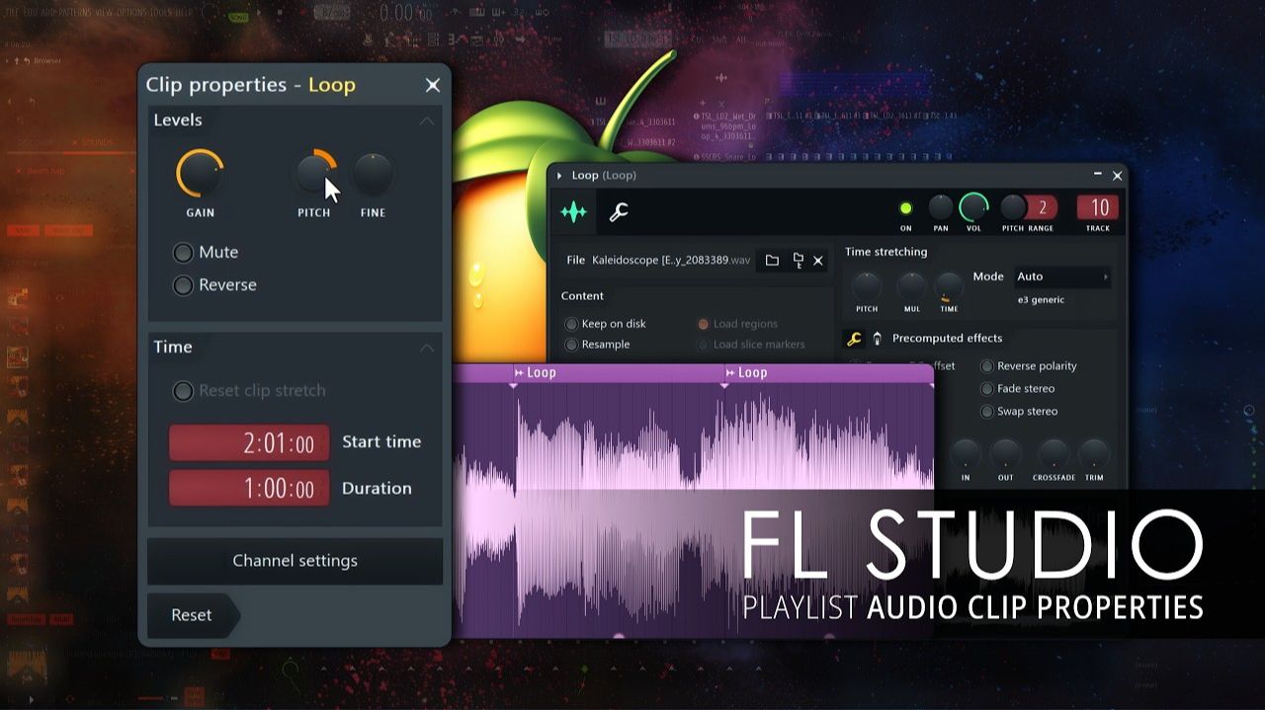
Task: Click the pitch RANGE value 2
Action: pyautogui.click(x=1042, y=207)
